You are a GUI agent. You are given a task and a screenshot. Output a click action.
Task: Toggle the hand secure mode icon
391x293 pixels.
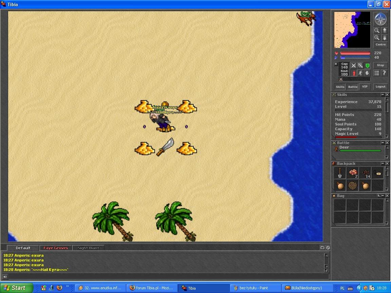tap(367, 73)
